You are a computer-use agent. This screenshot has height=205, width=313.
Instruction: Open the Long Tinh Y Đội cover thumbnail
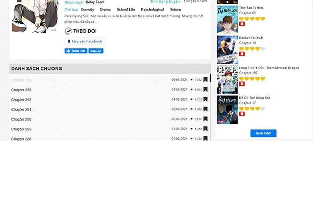[227, 80]
